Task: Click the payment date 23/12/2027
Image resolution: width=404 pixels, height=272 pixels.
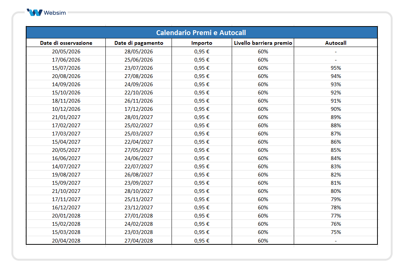Action: click(x=138, y=207)
